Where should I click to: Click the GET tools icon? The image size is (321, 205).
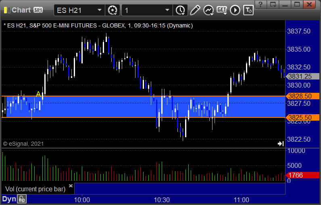click(222, 10)
